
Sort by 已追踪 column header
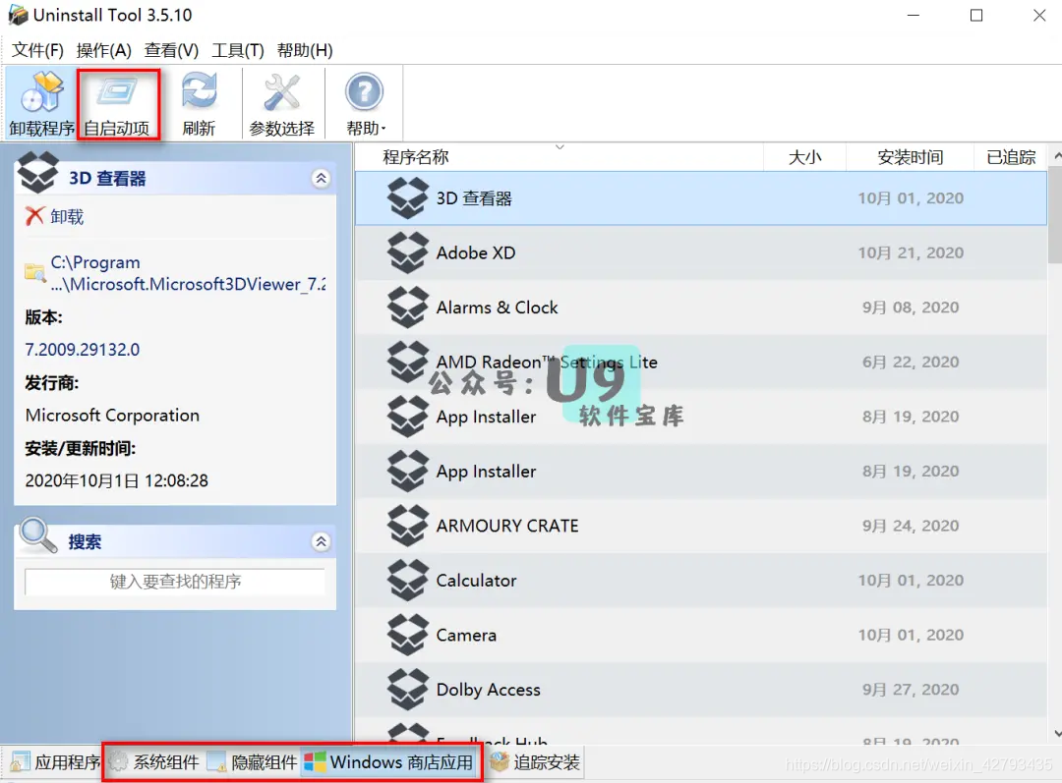point(1011,157)
